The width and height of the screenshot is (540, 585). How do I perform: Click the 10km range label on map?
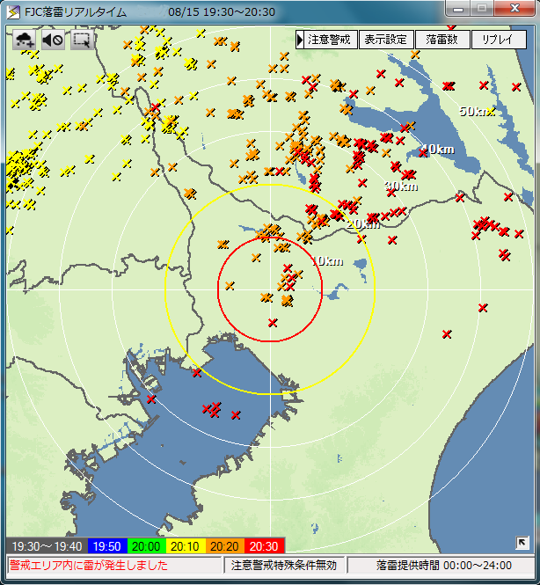tap(327, 261)
